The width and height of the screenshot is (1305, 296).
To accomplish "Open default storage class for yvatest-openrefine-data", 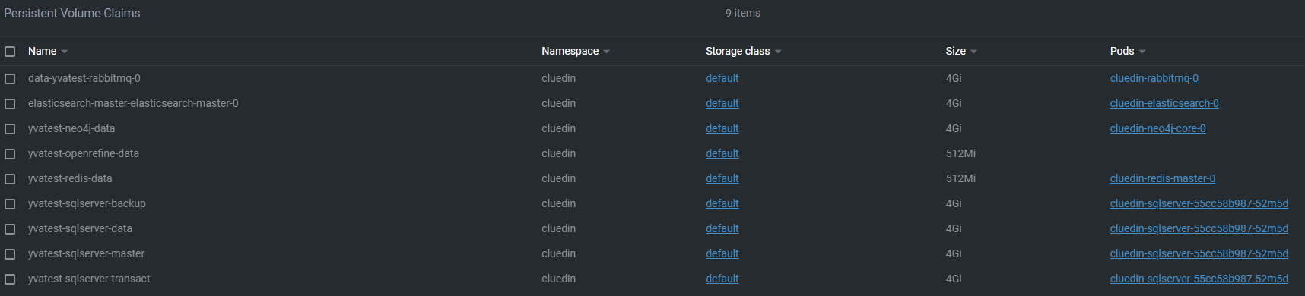I will (x=722, y=153).
